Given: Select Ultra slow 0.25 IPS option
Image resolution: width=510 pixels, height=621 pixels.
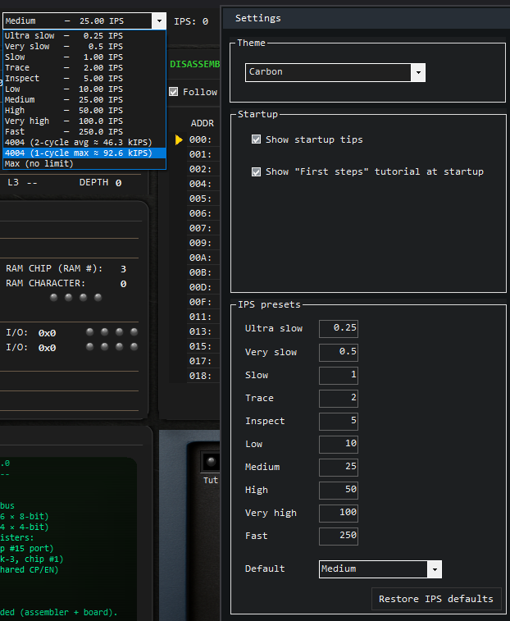Looking at the screenshot, I should click(64, 36).
